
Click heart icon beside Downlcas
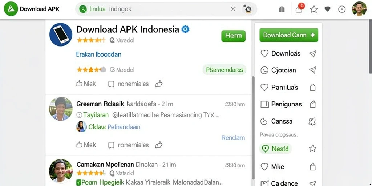pyautogui.click(x=264, y=54)
